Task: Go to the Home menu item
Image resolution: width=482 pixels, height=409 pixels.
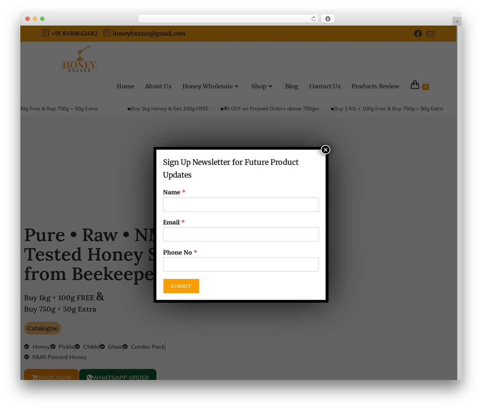Action: [x=125, y=86]
